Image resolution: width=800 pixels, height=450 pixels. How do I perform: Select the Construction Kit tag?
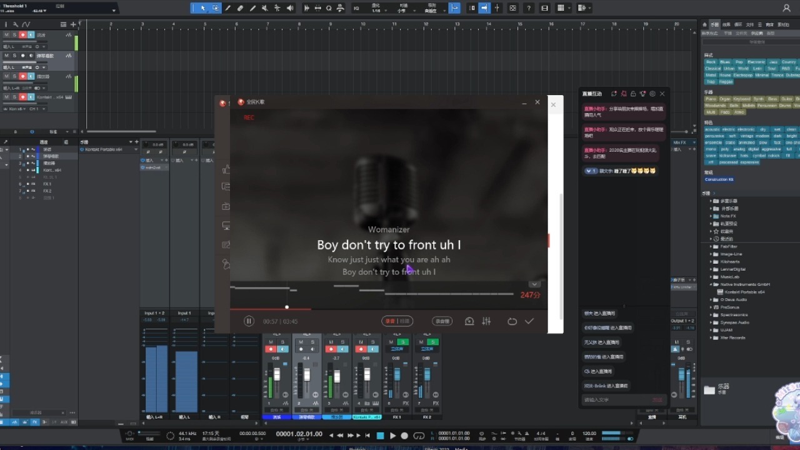pyautogui.click(x=719, y=179)
